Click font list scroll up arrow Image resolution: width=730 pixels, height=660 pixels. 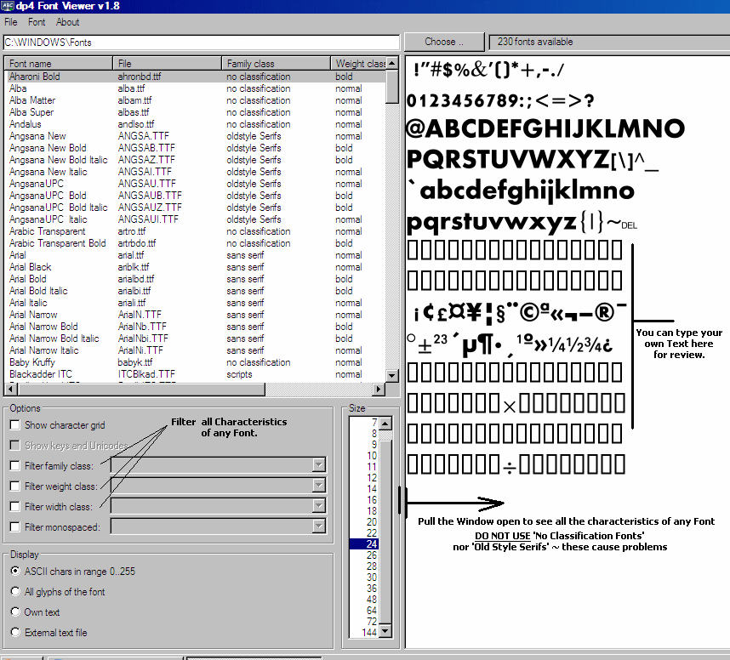point(392,63)
